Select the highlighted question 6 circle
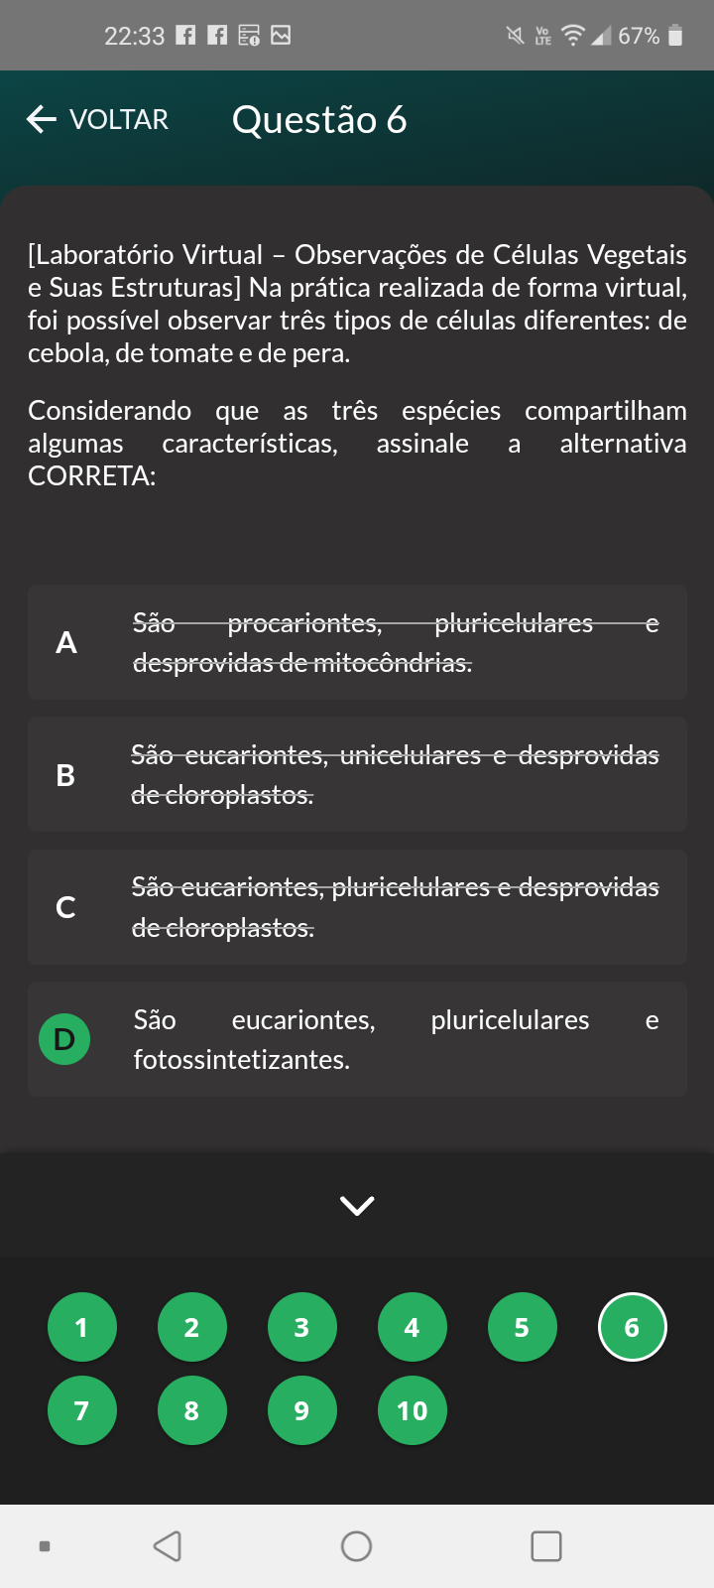 click(x=632, y=1327)
